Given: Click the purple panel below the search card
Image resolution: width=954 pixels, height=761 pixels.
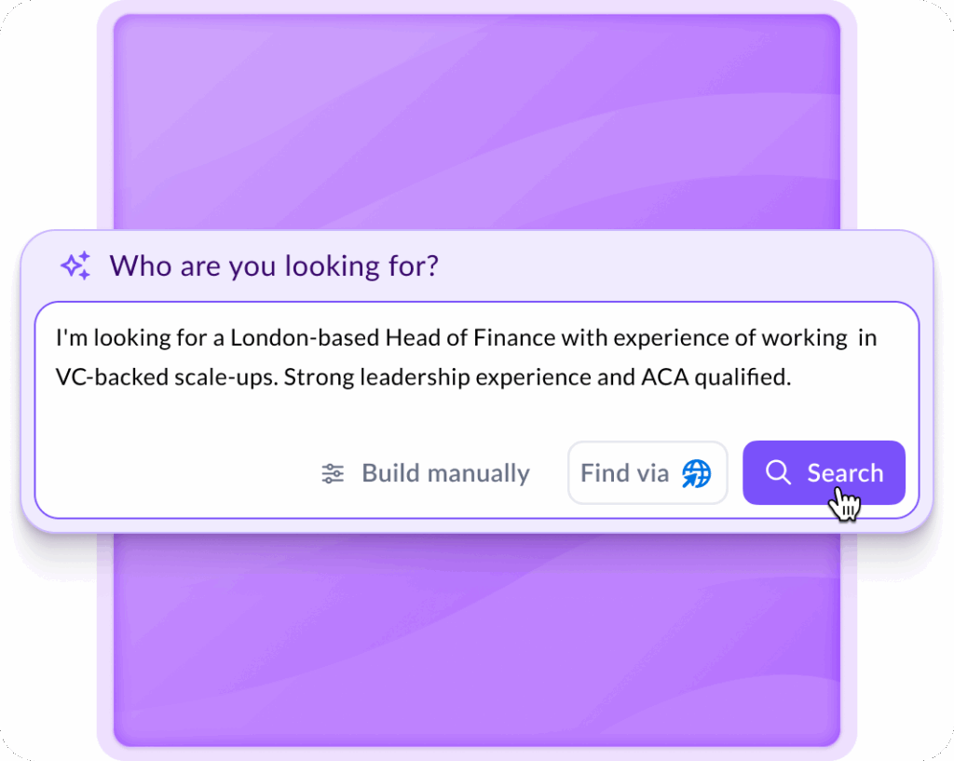Looking at the screenshot, I should pyautogui.click(x=477, y=643).
